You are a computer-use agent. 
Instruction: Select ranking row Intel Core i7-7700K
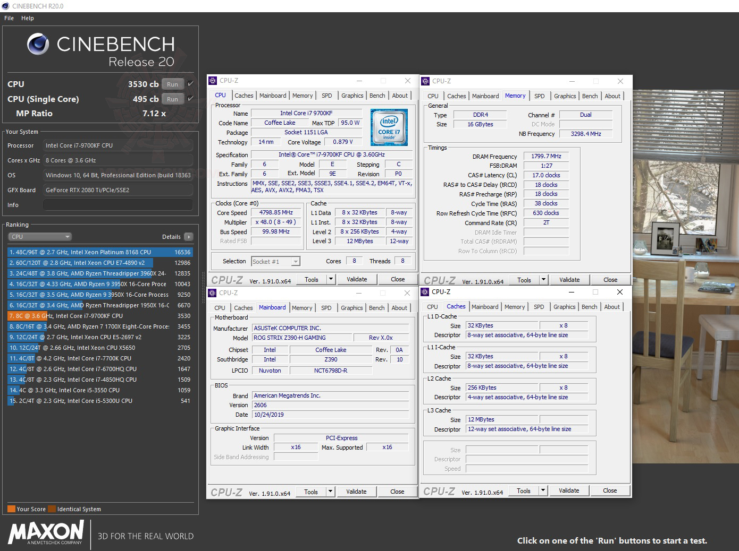pos(100,358)
